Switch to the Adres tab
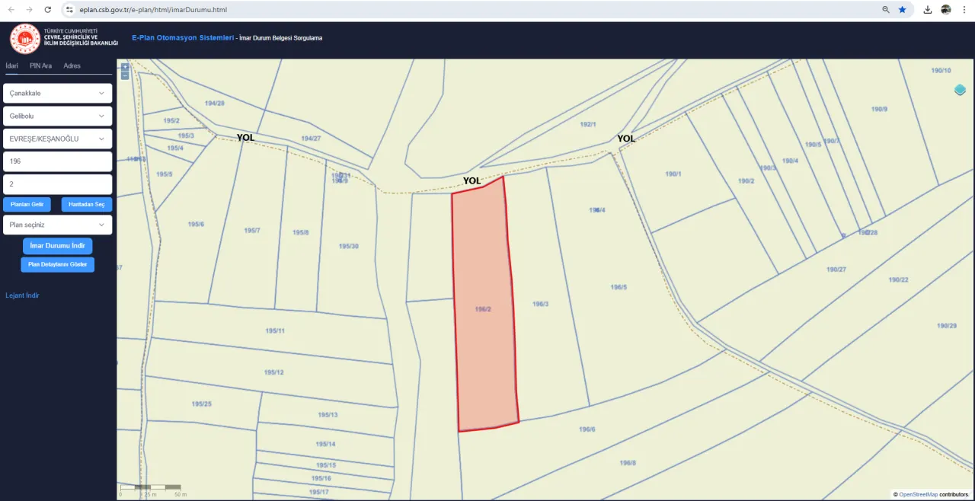The image size is (975, 501). tap(72, 66)
